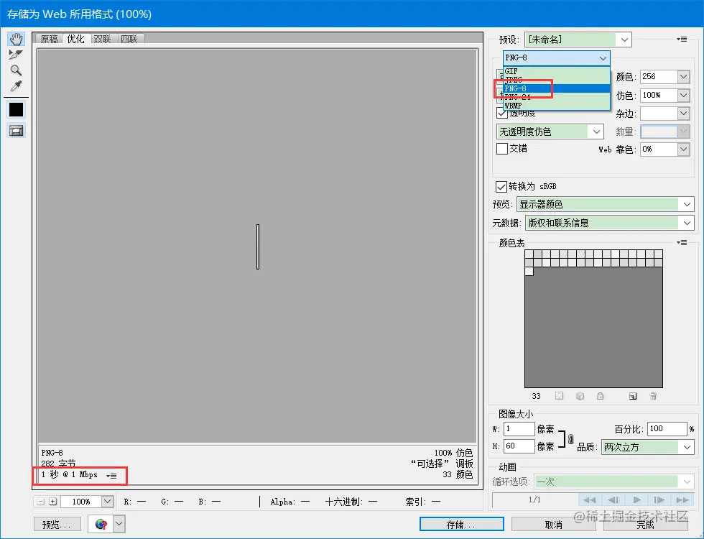Click the 存储 button
704x539 pixels.
[x=460, y=524]
